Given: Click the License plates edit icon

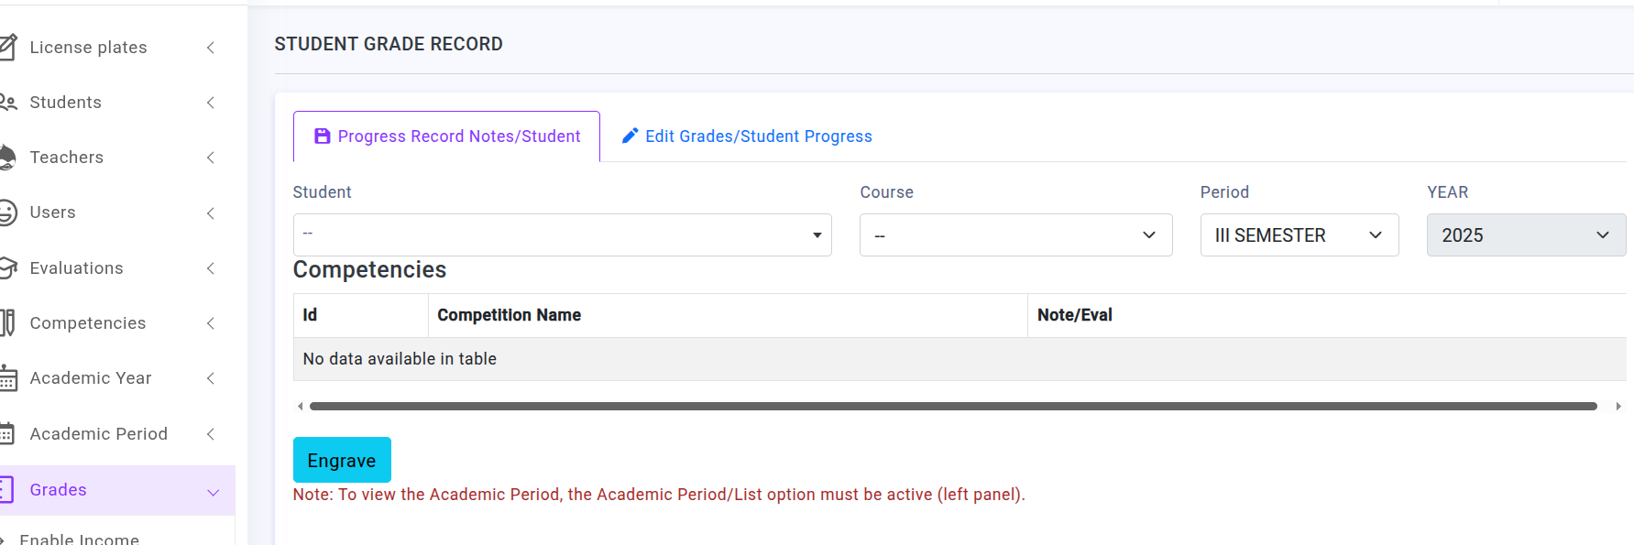Looking at the screenshot, I should (x=8, y=47).
